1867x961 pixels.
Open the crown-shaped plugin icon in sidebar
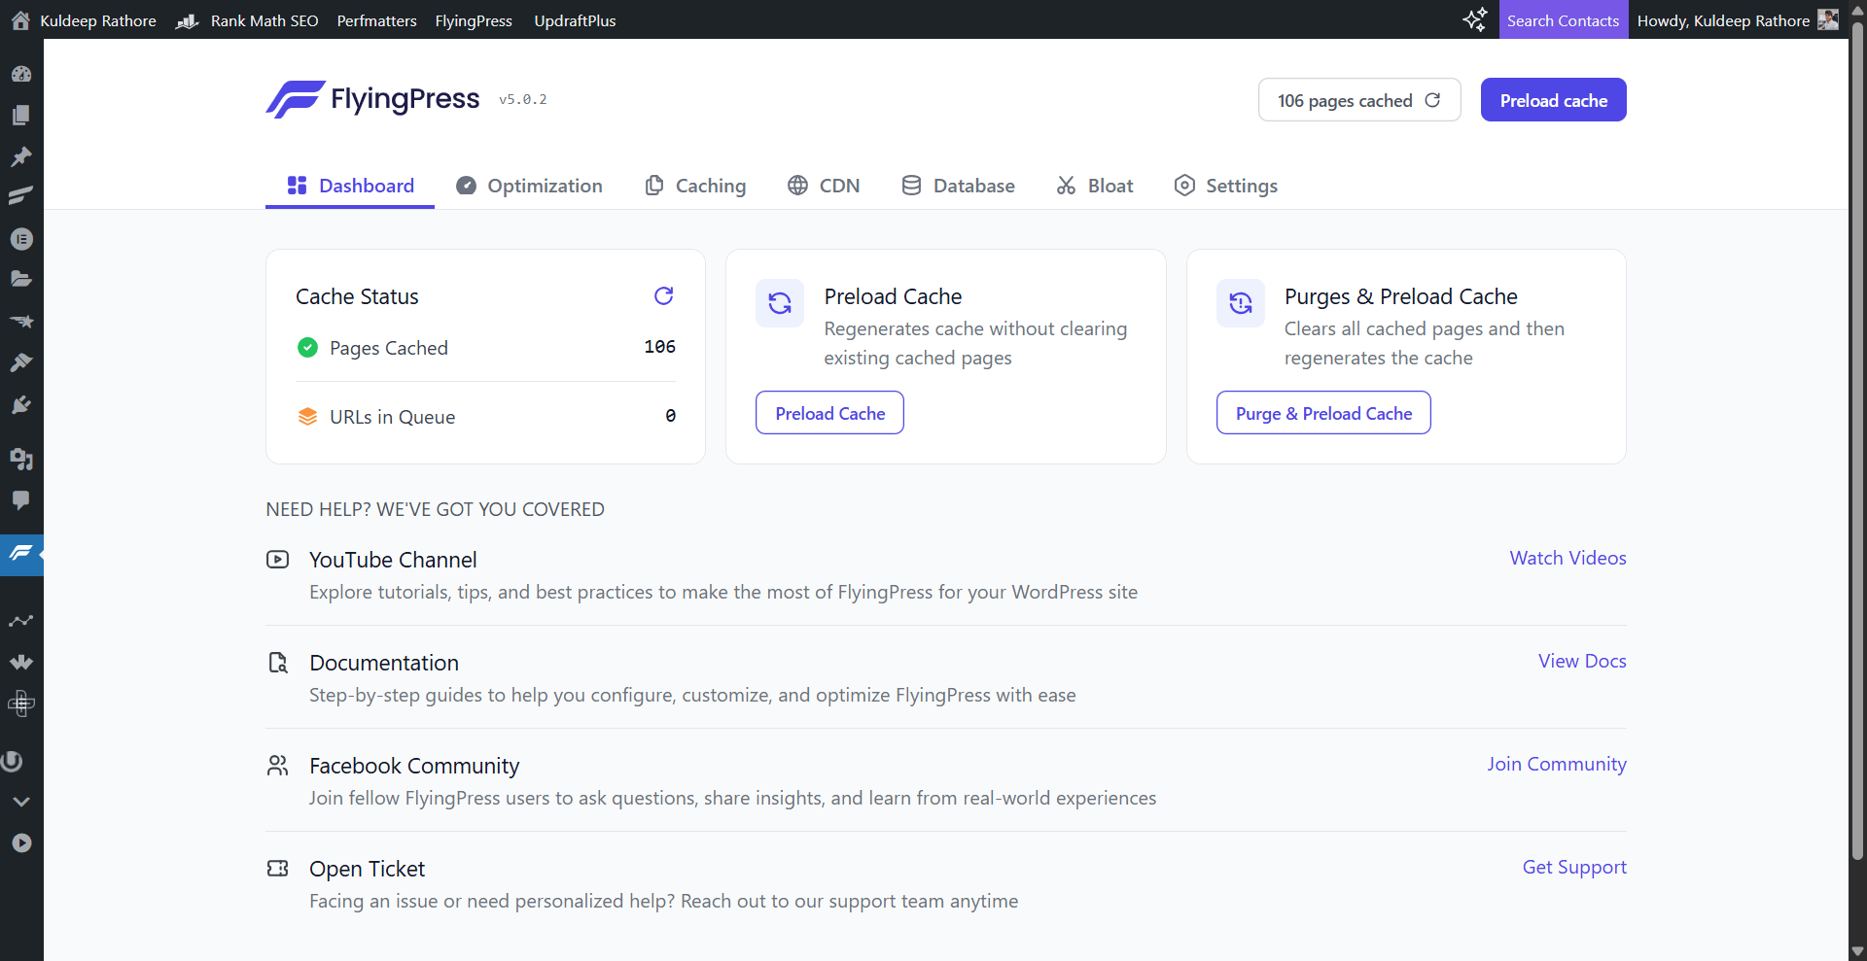point(21,662)
